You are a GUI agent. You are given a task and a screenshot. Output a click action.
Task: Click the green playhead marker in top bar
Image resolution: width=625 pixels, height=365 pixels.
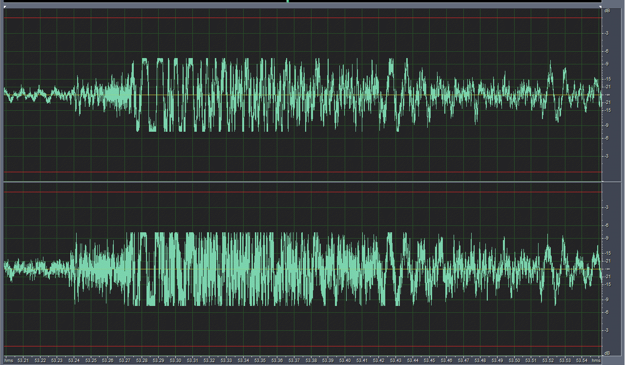(288, 1)
